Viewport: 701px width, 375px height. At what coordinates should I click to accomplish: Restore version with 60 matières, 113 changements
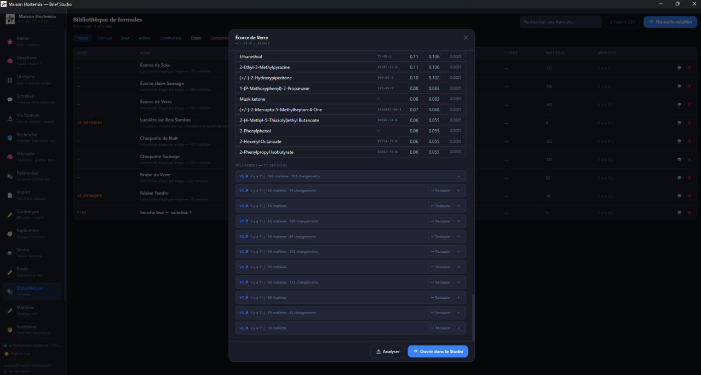441,282
